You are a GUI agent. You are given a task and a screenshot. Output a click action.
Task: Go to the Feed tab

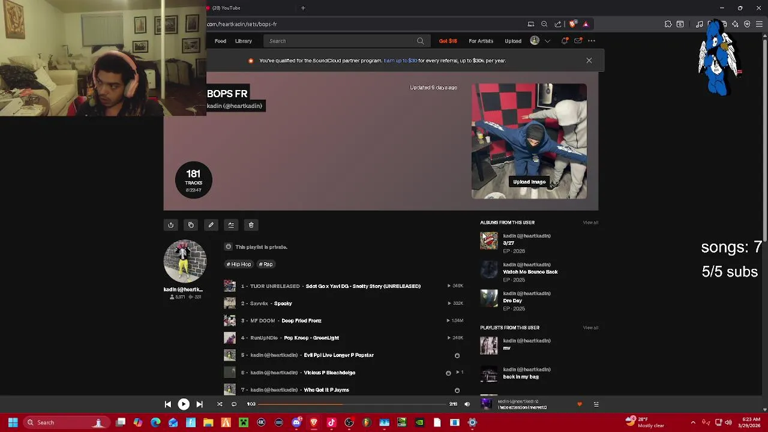click(220, 41)
